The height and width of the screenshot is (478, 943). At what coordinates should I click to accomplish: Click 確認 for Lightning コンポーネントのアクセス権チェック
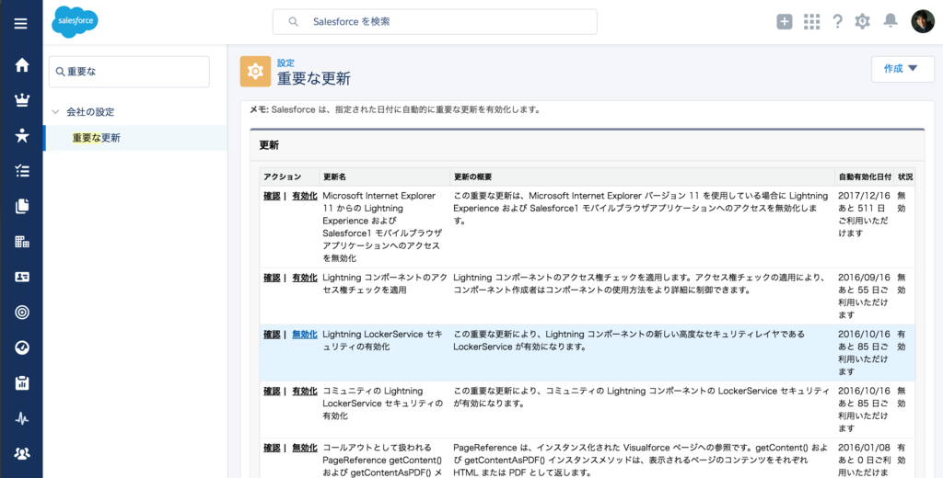[x=272, y=278]
